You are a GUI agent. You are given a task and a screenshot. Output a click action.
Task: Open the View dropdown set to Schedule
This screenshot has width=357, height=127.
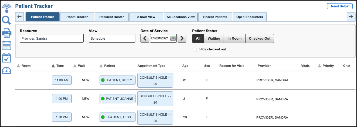pyautogui.click(x=112, y=38)
